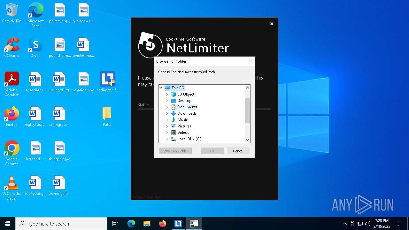Image resolution: width=409 pixels, height=230 pixels.
Task: Select privacyorg image file on desktop
Action: click(59, 13)
